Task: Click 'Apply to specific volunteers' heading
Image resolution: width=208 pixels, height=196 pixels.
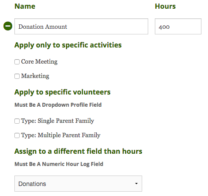Action: [x=62, y=92]
